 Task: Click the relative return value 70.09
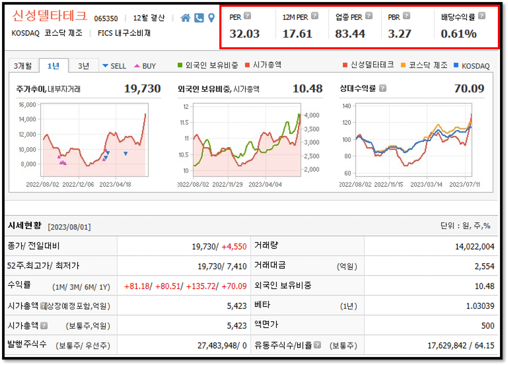(x=469, y=89)
